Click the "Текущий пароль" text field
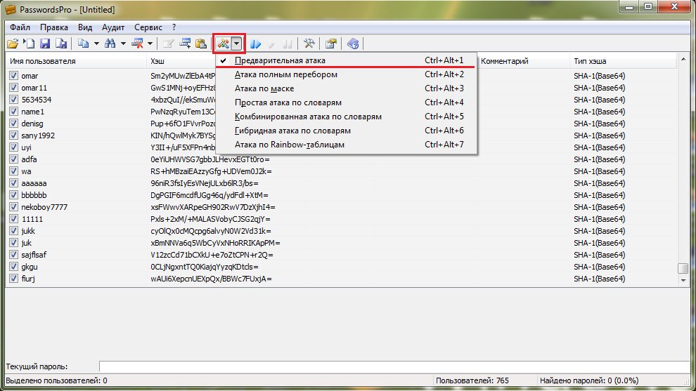 coord(394,366)
